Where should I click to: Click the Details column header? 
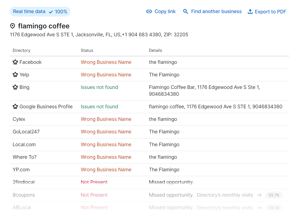(x=155, y=50)
